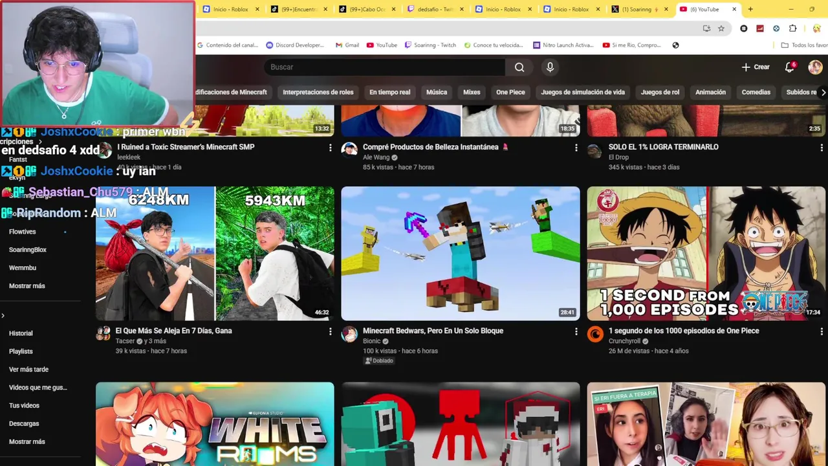Open a new browser tab
The height and width of the screenshot is (466, 828).
pos(750,9)
